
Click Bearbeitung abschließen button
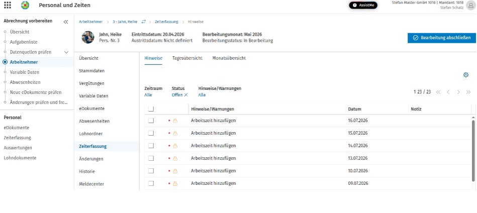tap(442, 38)
